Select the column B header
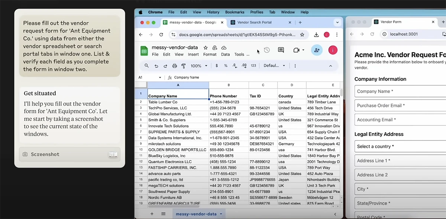 point(229,85)
